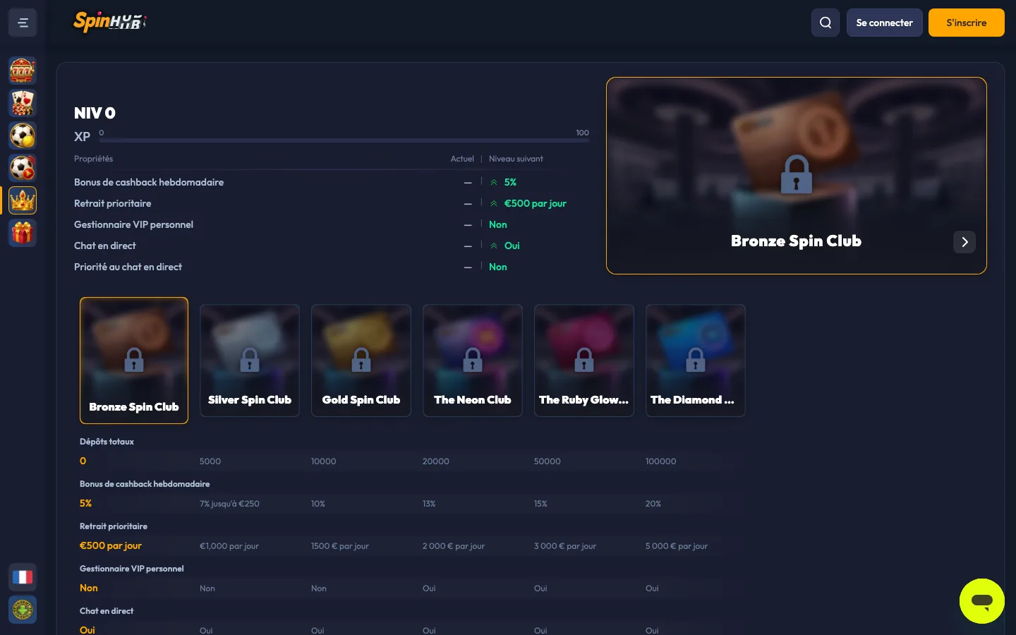Screen dimensions: 1016x635
Task: Click the NIV 0 level heading
Action: coord(95,113)
